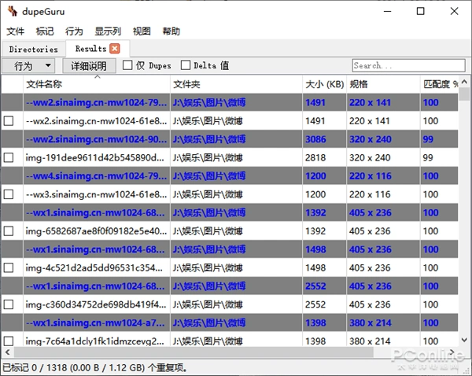Image resolution: width=472 pixels, height=376 pixels.
Task: Check the box for img-6582687ae8f0f09182e5e40 row
Action: pyautogui.click(x=9, y=231)
